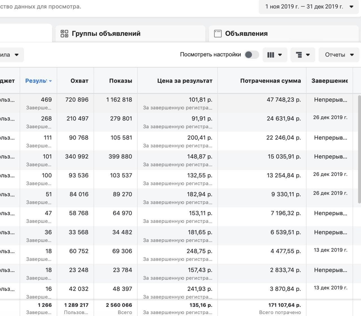This screenshot has height=316, width=361.
Task: Open the date range picker 1 ноя 2019 — 31 дек 2019
Action: coord(309,7)
